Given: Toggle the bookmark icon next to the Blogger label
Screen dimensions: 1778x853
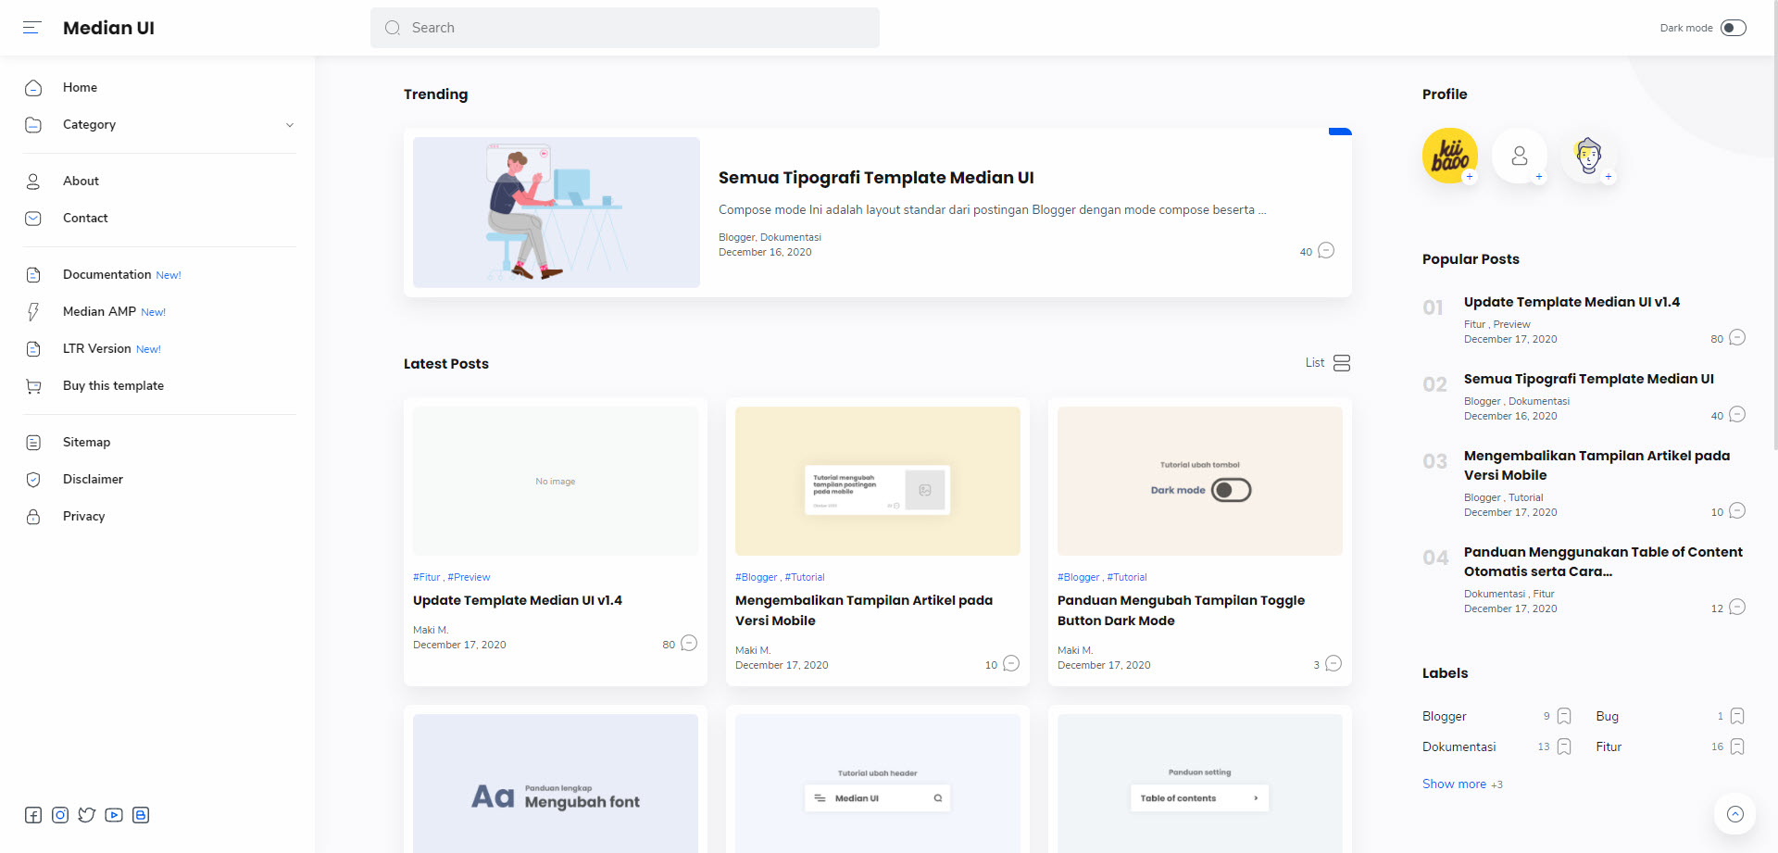Looking at the screenshot, I should (x=1564, y=716).
